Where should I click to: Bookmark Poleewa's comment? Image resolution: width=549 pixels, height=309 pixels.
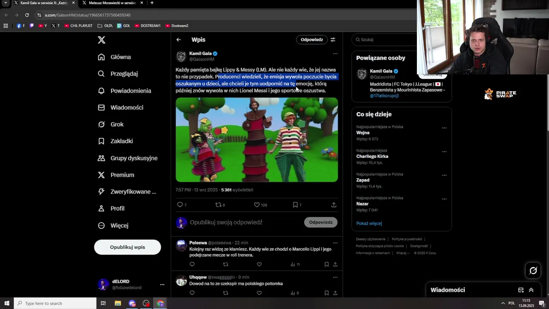tap(326, 264)
